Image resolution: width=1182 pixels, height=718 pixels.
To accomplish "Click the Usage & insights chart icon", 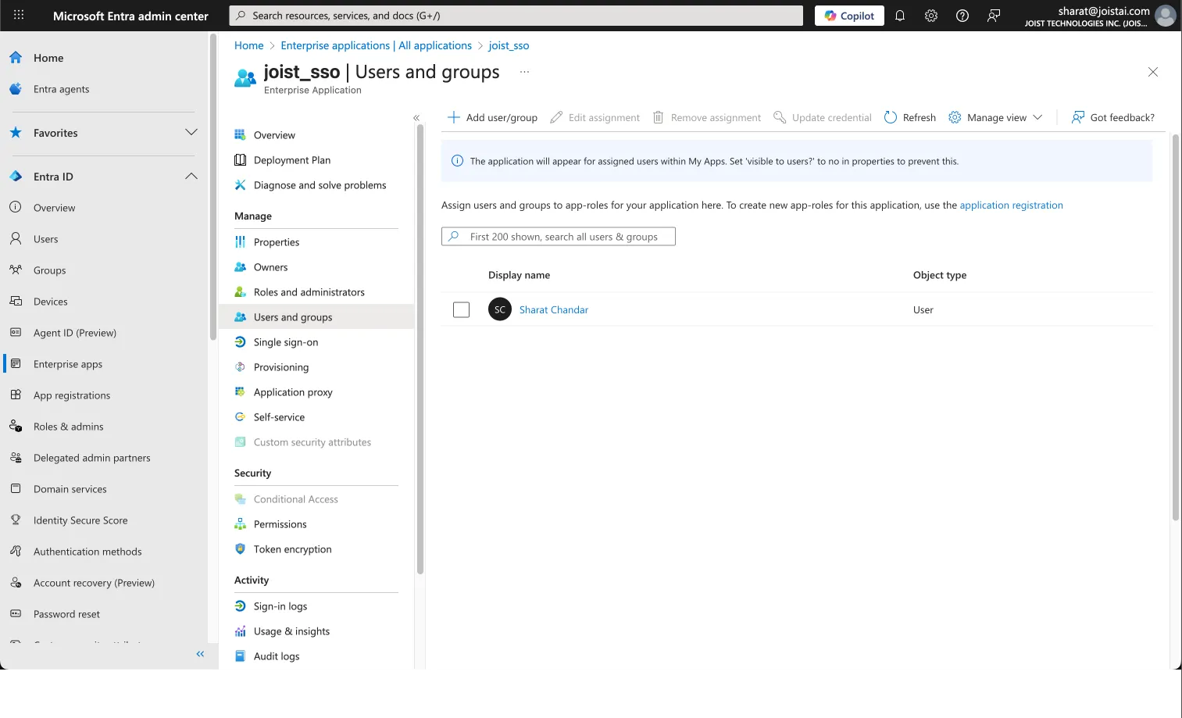I will [x=241, y=631].
